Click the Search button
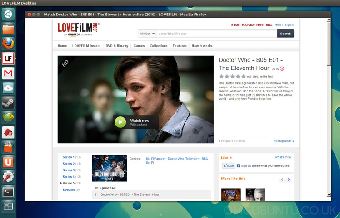This screenshot has width=340, height=218. pos(285,34)
